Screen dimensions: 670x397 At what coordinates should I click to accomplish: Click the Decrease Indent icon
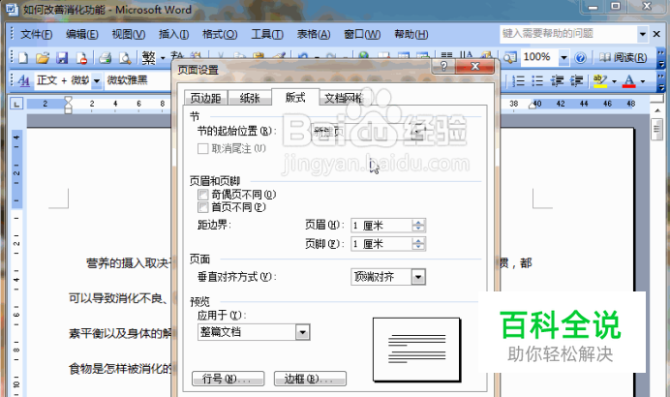[557, 80]
